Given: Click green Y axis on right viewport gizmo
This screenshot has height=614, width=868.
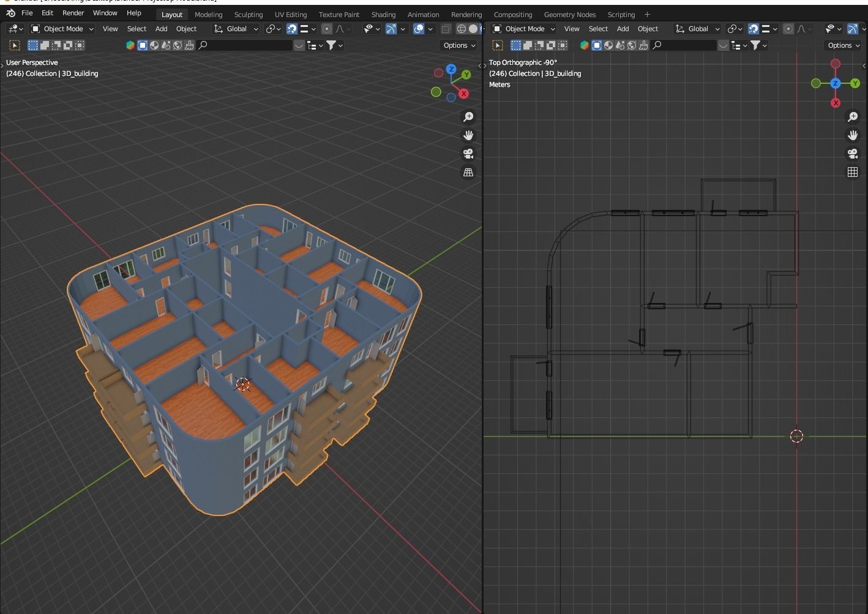Looking at the screenshot, I should click(855, 83).
